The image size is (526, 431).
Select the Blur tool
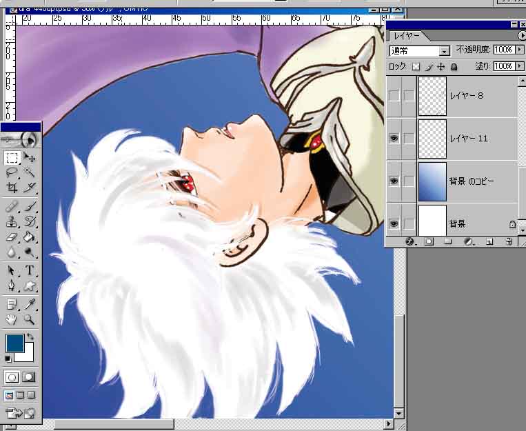(x=12, y=252)
